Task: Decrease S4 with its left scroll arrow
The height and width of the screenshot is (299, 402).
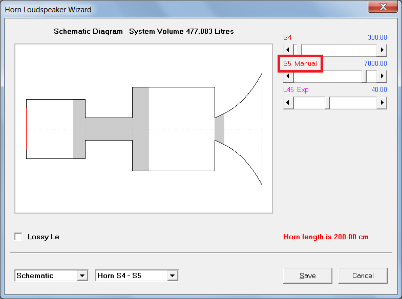Action: 288,50
